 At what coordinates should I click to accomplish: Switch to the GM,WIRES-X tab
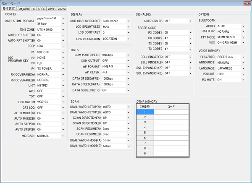click(x=26, y=8)
